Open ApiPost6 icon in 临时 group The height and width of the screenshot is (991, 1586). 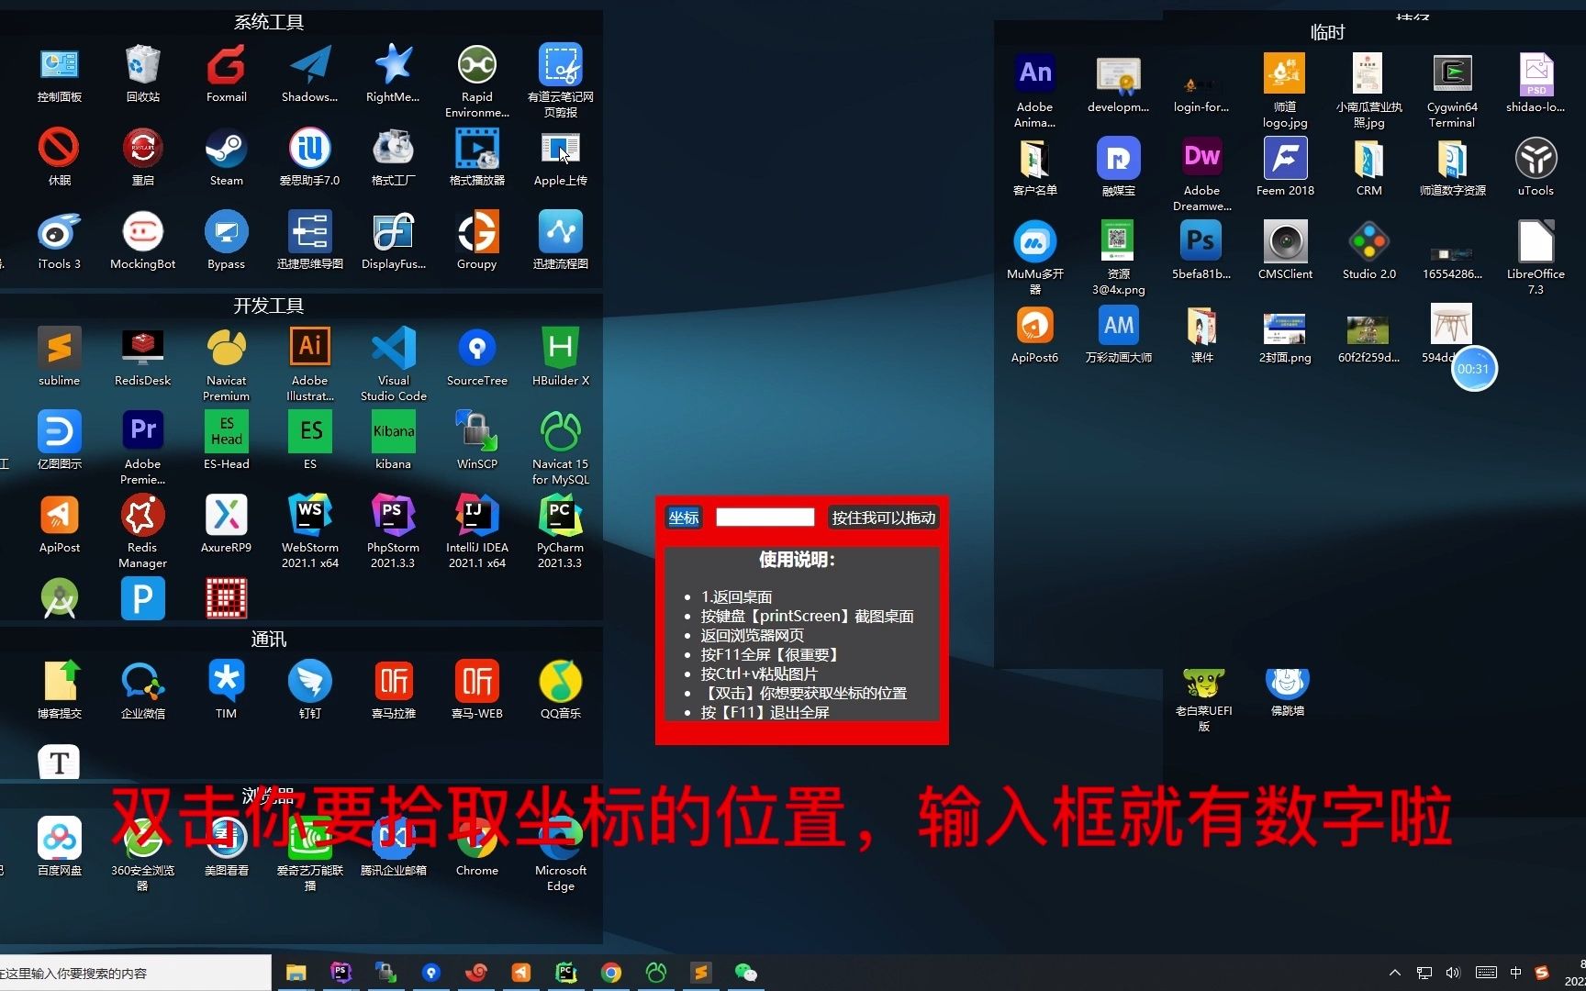point(1034,334)
